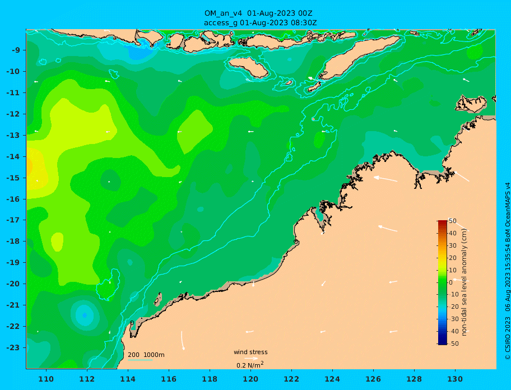Viewport: 511px width, 390px height.
Task: Click the colorbar tick label 30
Action: tap(453, 245)
